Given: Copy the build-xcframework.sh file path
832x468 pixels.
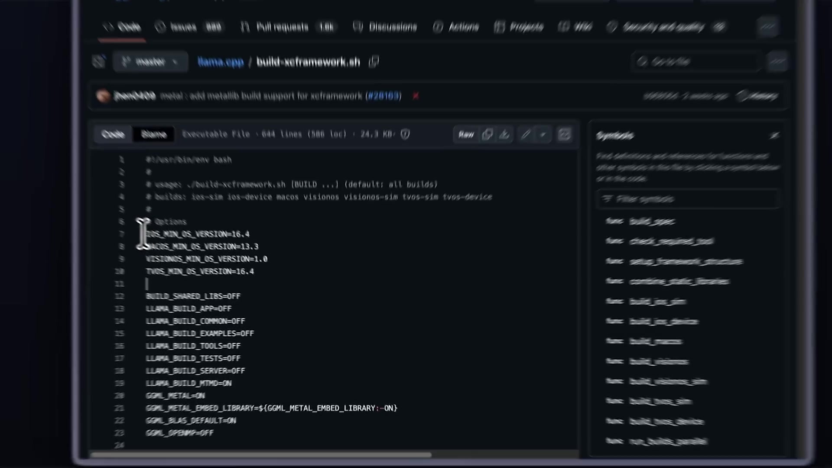Looking at the screenshot, I should click(374, 62).
